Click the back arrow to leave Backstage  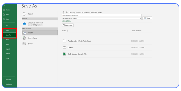pos(4,5)
